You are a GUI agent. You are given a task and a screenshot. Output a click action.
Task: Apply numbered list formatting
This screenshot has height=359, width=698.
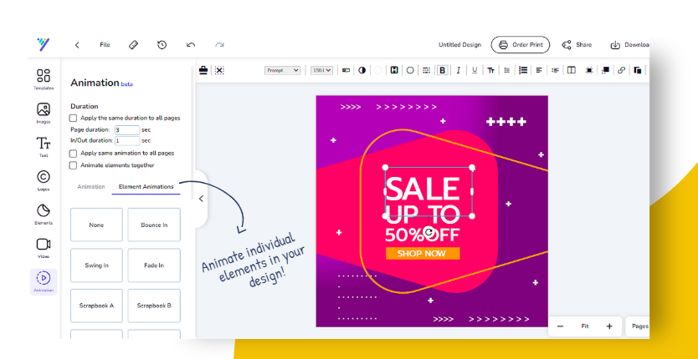click(x=523, y=70)
